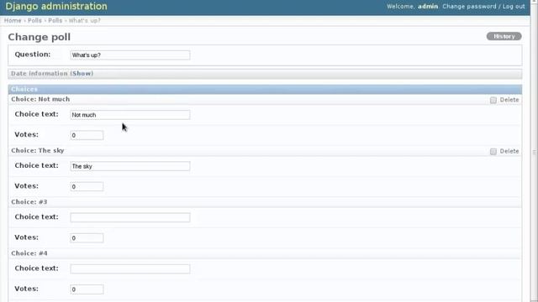Click the Choice: Not much header
Image resolution: width=538 pixels, height=302 pixels.
tap(40, 99)
